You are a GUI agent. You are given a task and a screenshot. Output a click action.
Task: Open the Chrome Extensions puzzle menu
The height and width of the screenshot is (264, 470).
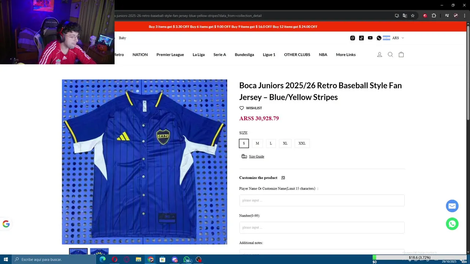[434, 16]
